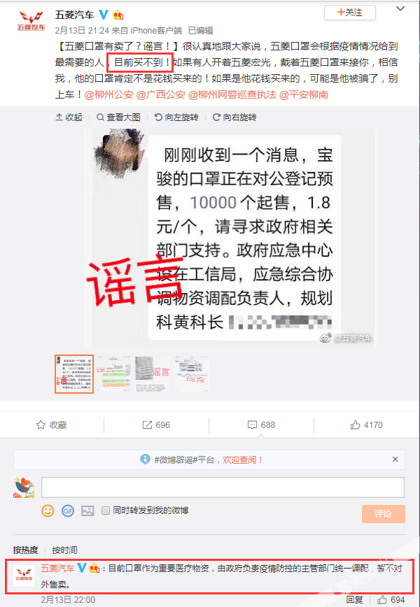Click the image upload icon under comment box
This screenshot has height=607, width=420.
click(87, 511)
